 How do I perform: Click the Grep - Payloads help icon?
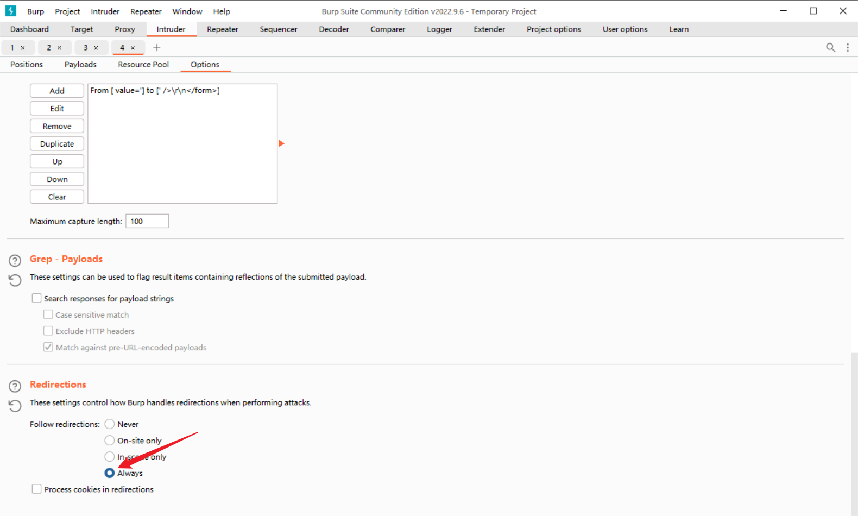15,261
